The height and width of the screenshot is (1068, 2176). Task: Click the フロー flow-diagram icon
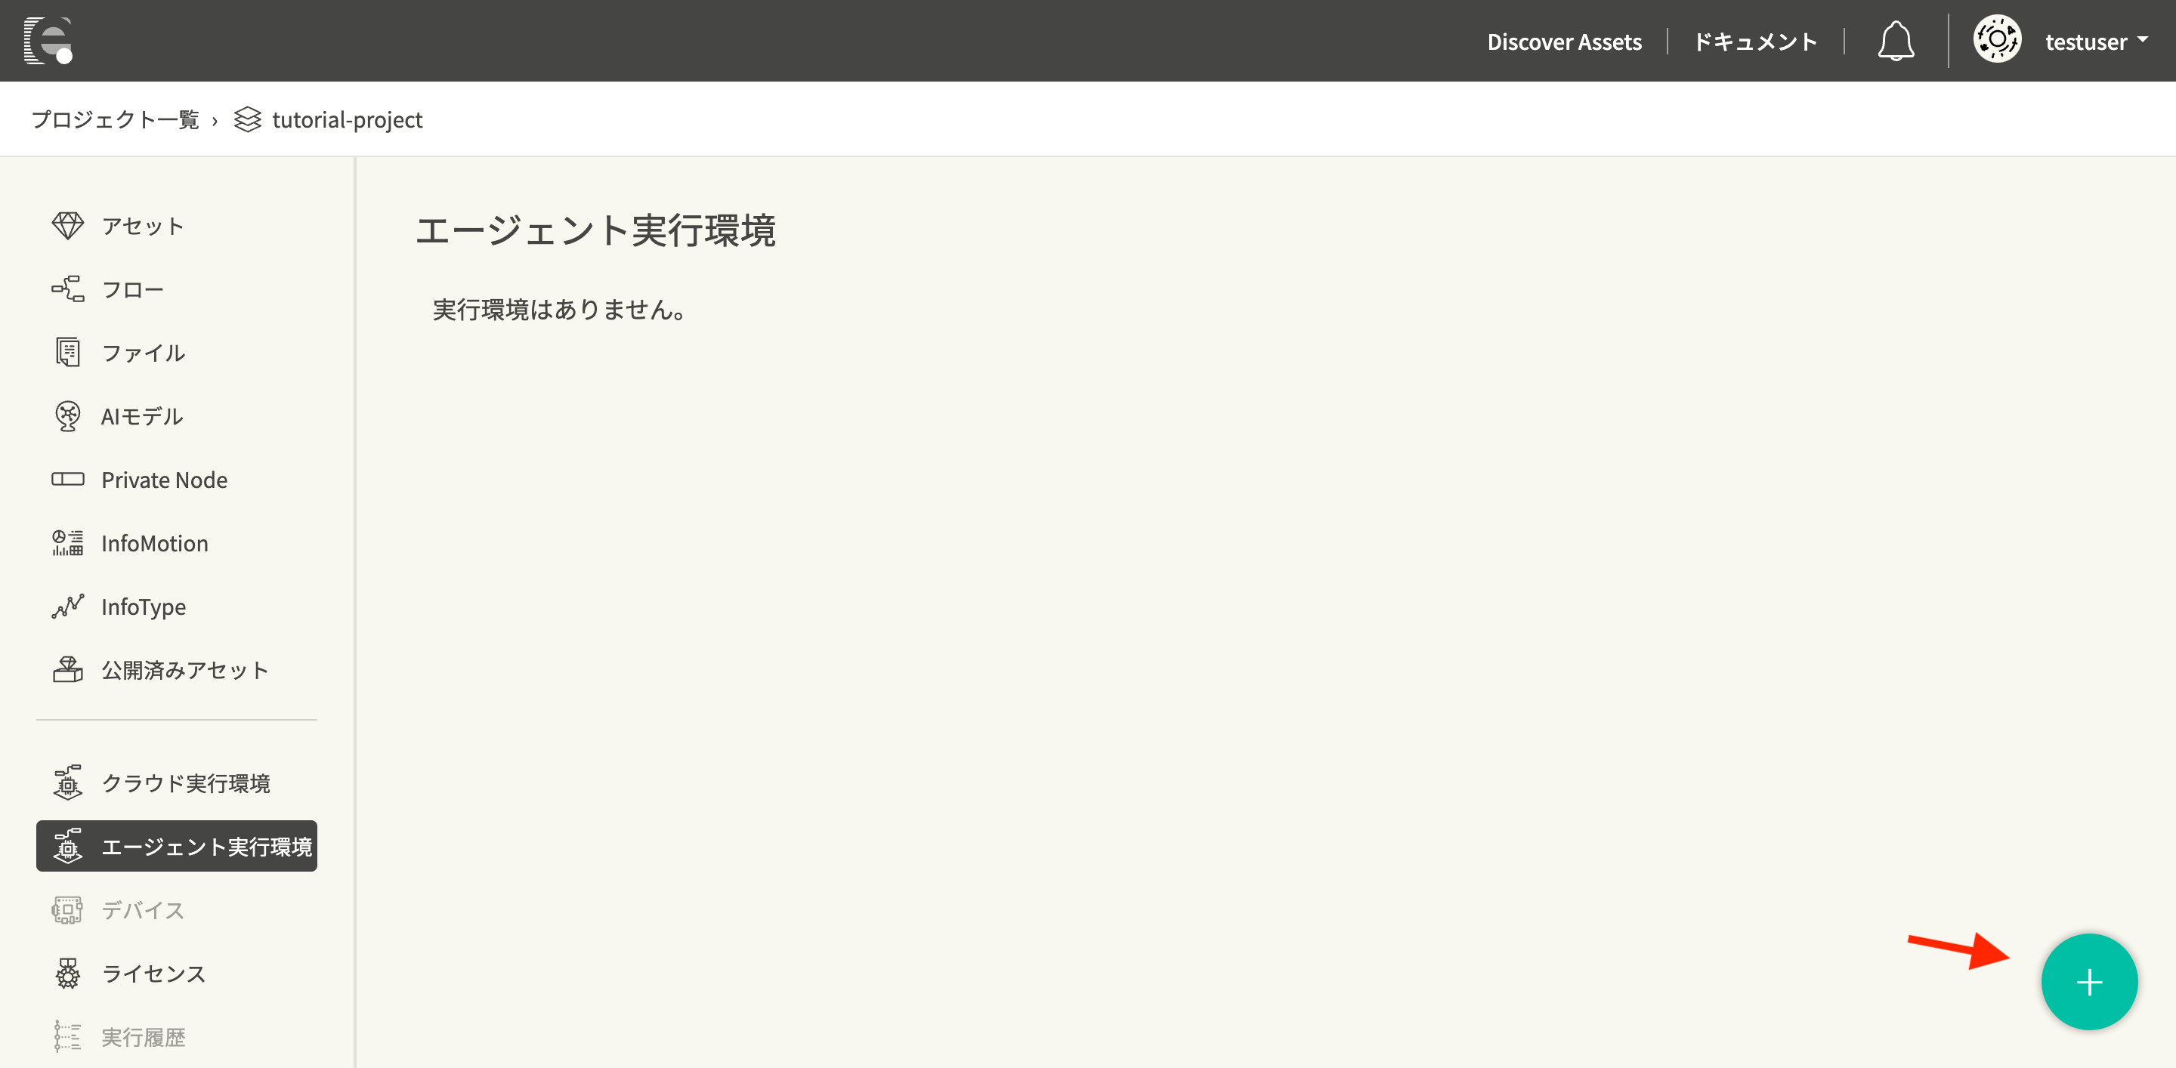(x=67, y=289)
